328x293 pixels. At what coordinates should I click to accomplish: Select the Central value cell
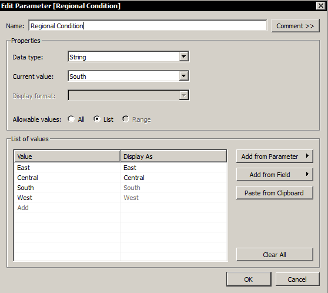click(68, 178)
